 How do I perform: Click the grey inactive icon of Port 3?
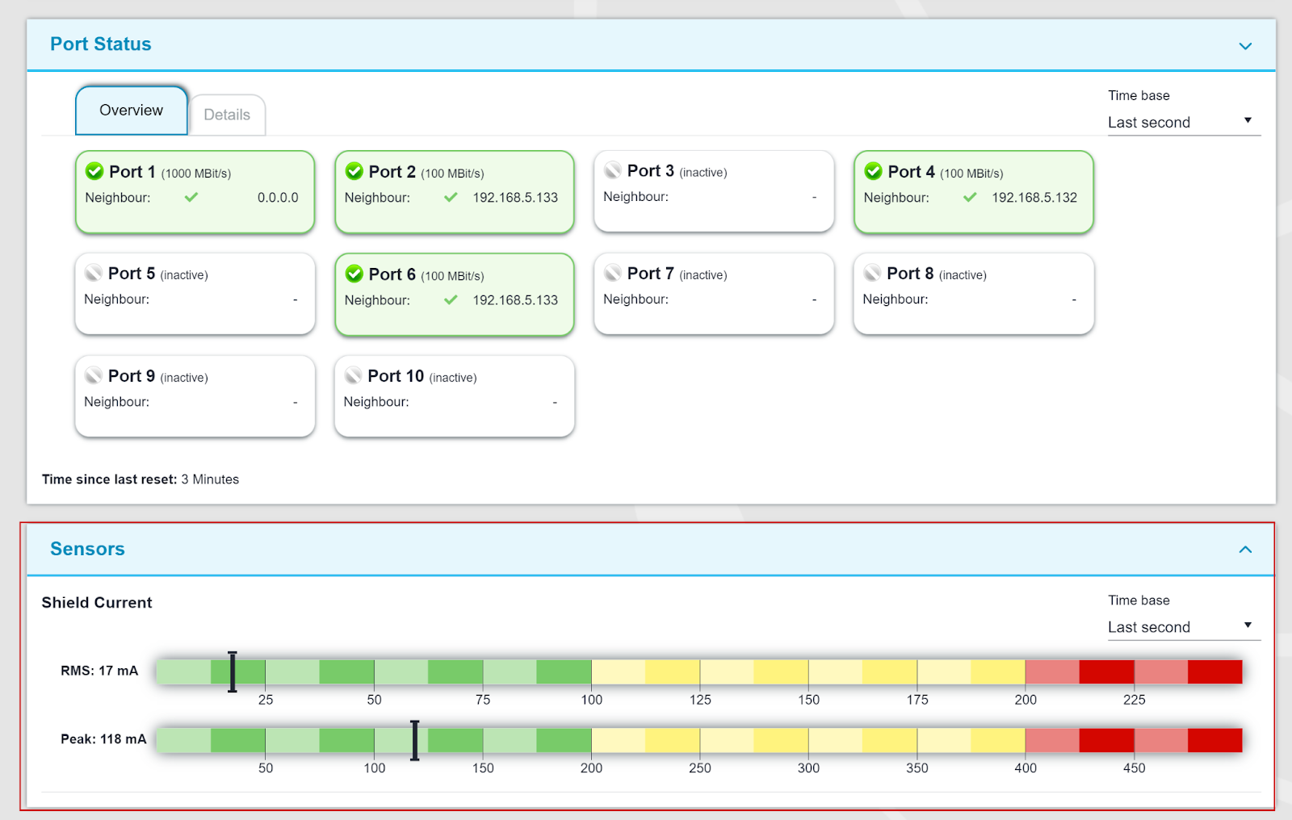point(613,170)
